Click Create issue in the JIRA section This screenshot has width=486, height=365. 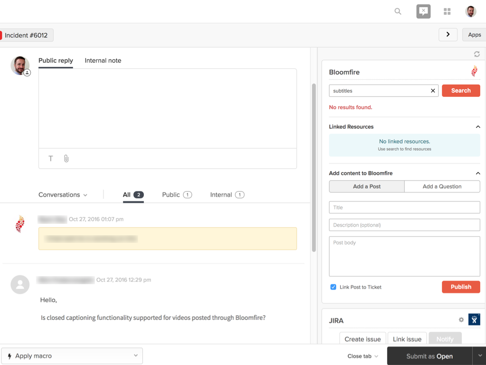[362, 338]
